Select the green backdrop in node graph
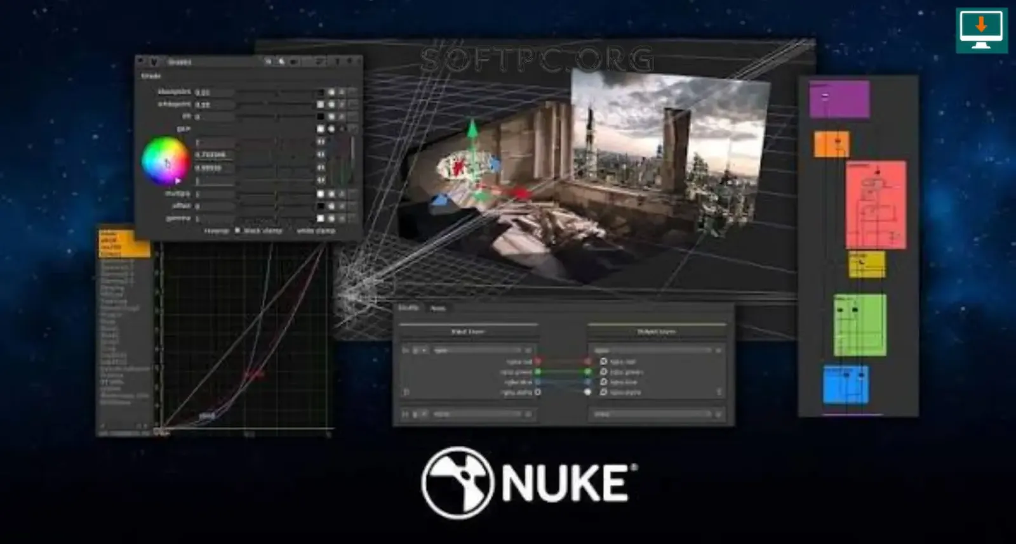Screen dimensions: 1016x544 (x=860, y=325)
